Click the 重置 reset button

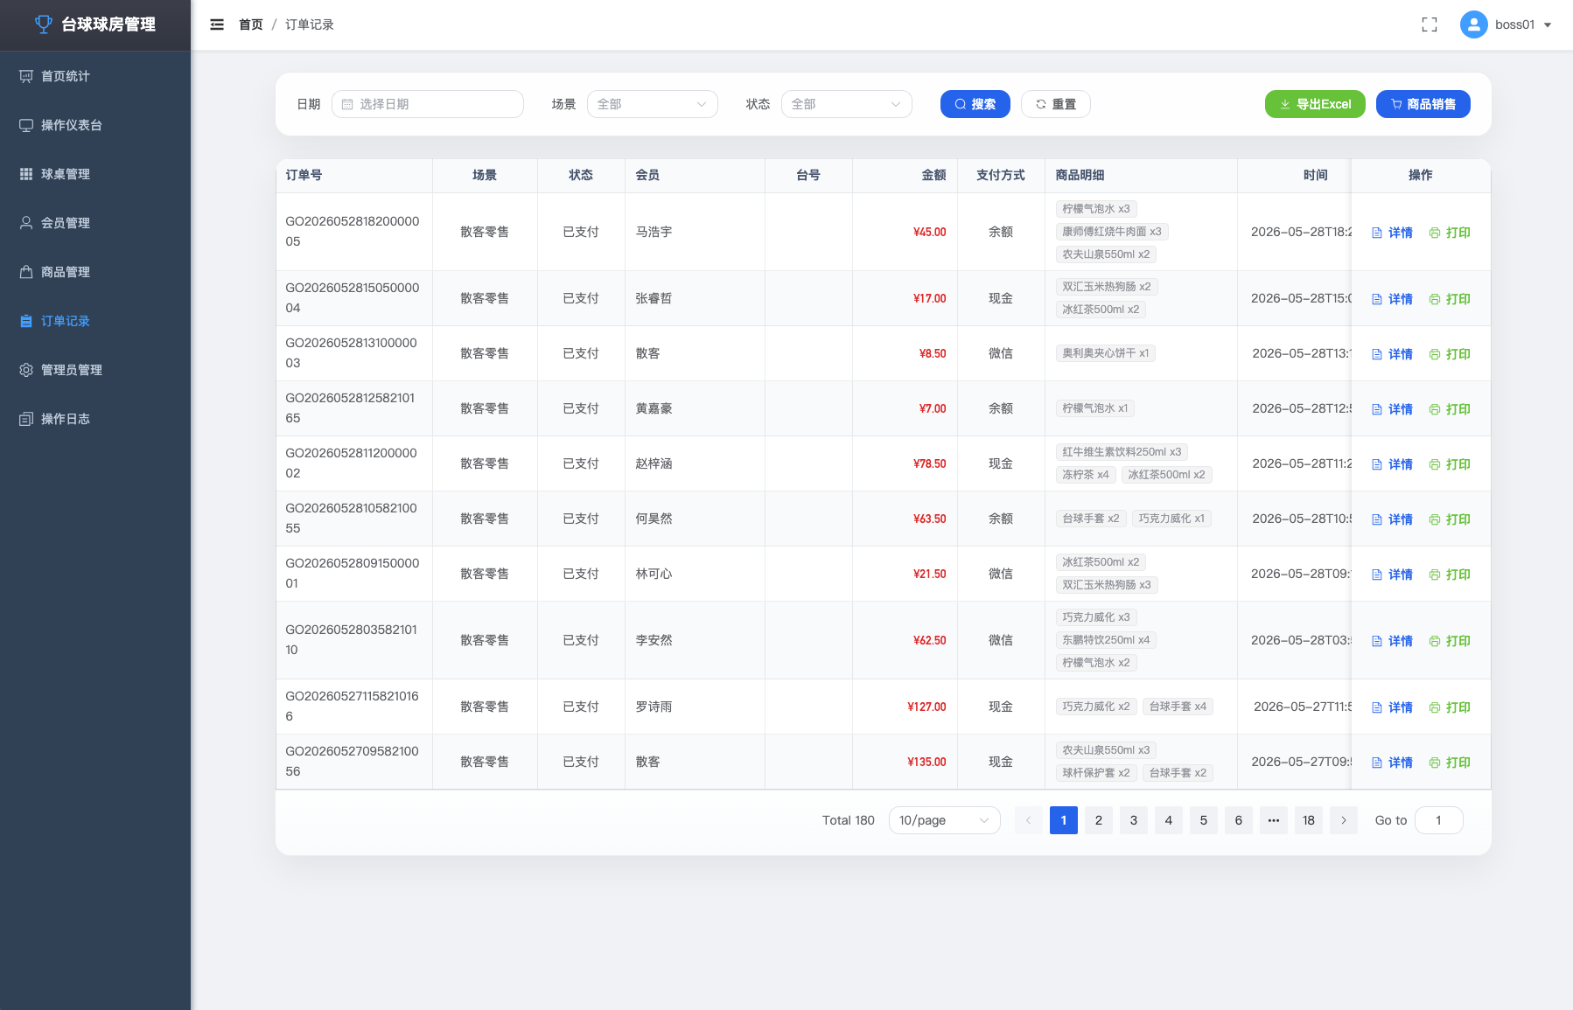(1056, 104)
